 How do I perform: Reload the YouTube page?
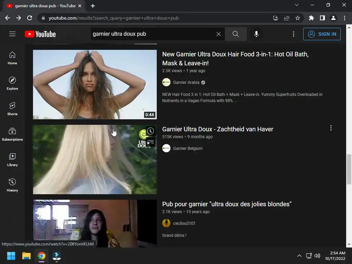30,18
